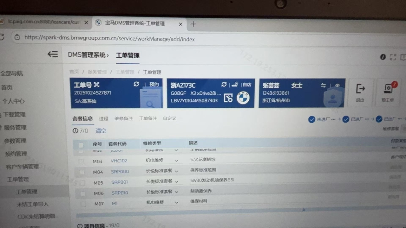Open the 维修类型 dropdown for row M03
Image resolution: width=406 pixels, height=228 pixels.
click(176, 161)
